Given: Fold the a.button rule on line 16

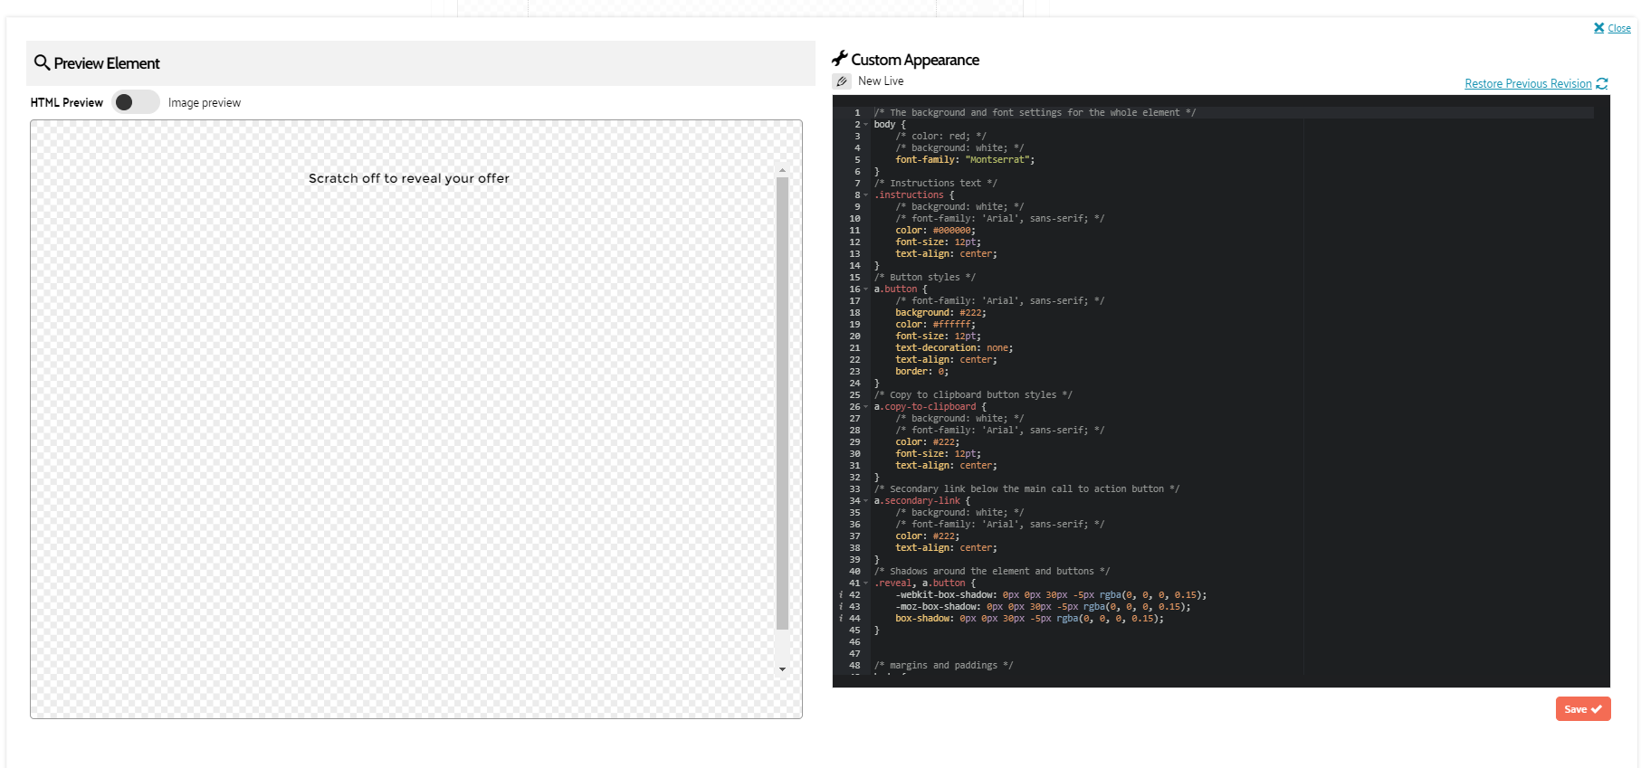Looking at the screenshot, I should (x=866, y=289).
